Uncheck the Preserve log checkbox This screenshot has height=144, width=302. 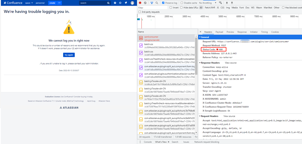point(163,3)
